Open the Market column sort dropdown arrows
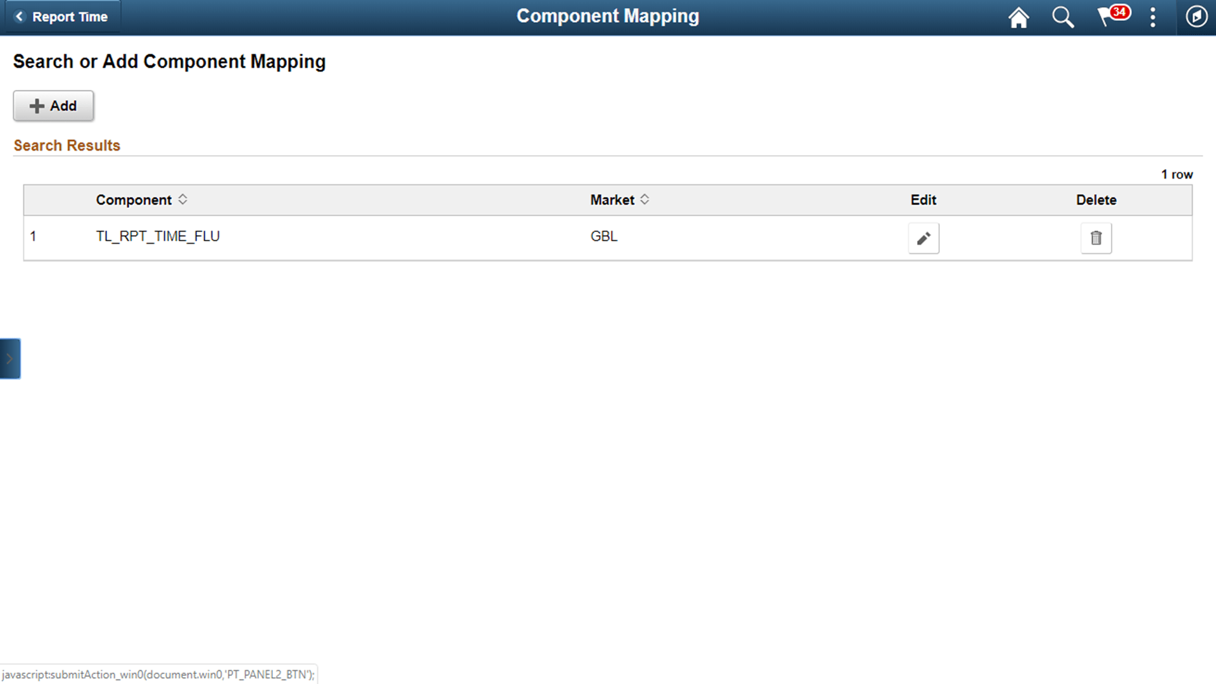This screenshot has width=1216, height=684. (x=645, y=199)
